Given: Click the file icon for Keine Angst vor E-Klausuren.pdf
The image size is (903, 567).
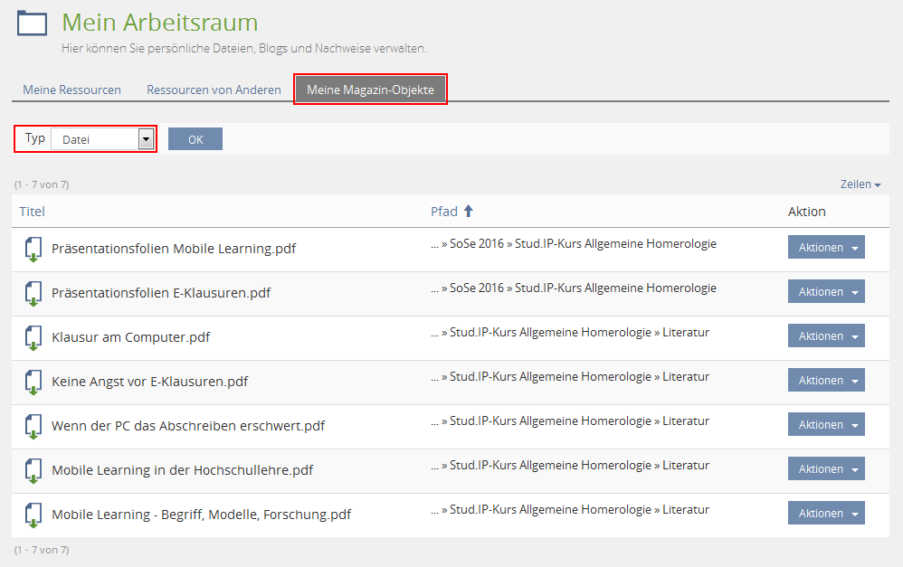Looking at the screenshot, I should click(33, 382).
